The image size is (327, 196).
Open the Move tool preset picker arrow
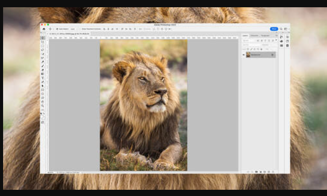click(x=53, y=29)
